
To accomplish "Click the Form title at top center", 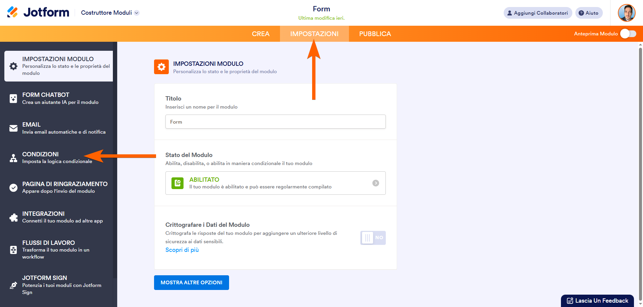I will [x=321, y=9].
